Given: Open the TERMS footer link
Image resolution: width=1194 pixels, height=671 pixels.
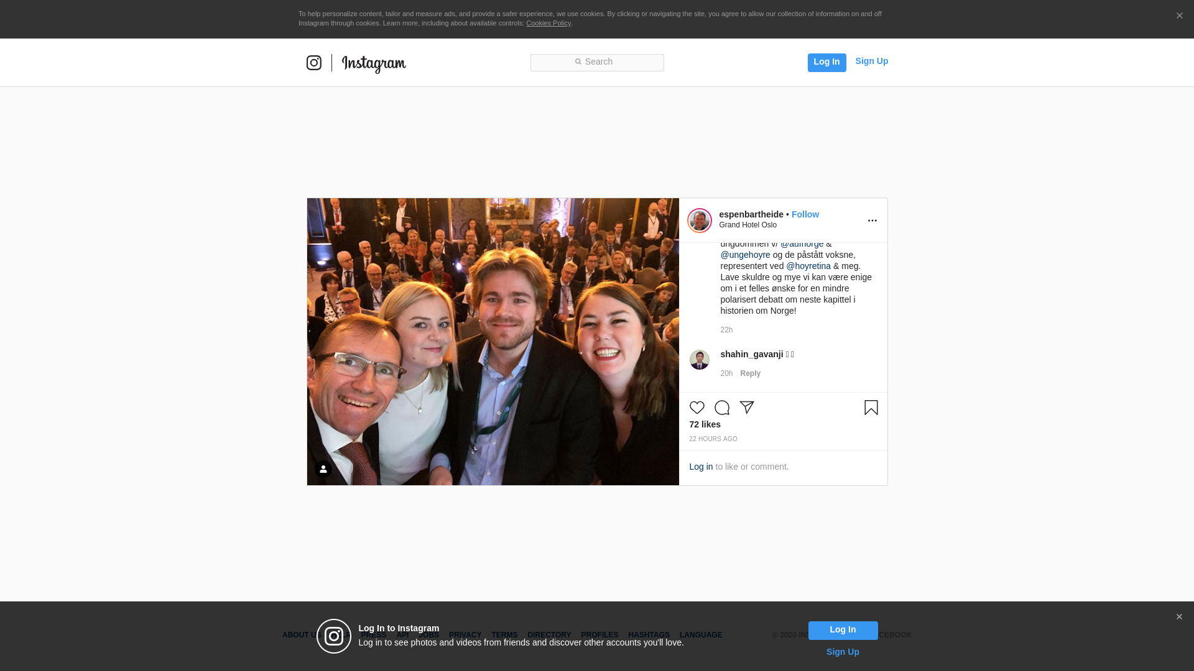Looking at the screenshot, I should coord(504,635).
